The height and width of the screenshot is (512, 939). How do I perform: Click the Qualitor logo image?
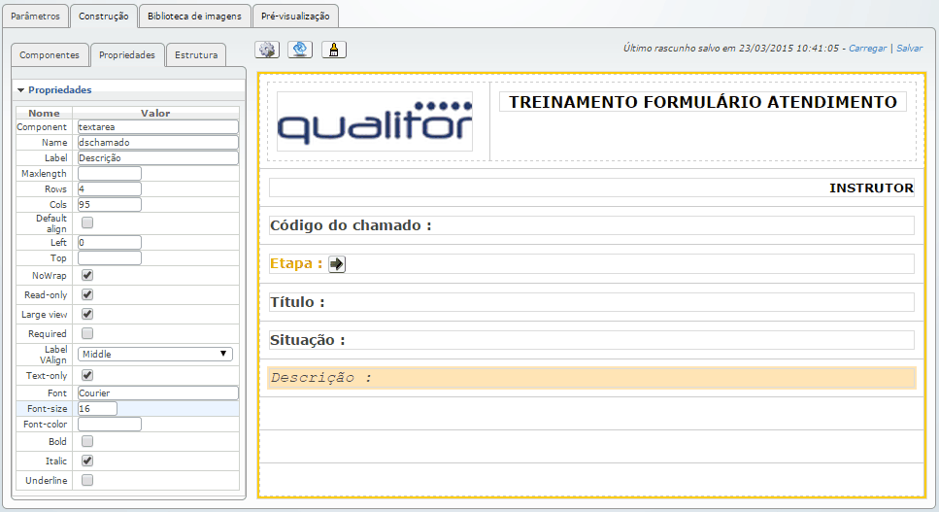375,121
